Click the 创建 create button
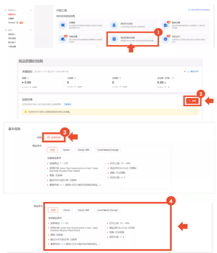 pyautogui.click(x=192, y=101)
